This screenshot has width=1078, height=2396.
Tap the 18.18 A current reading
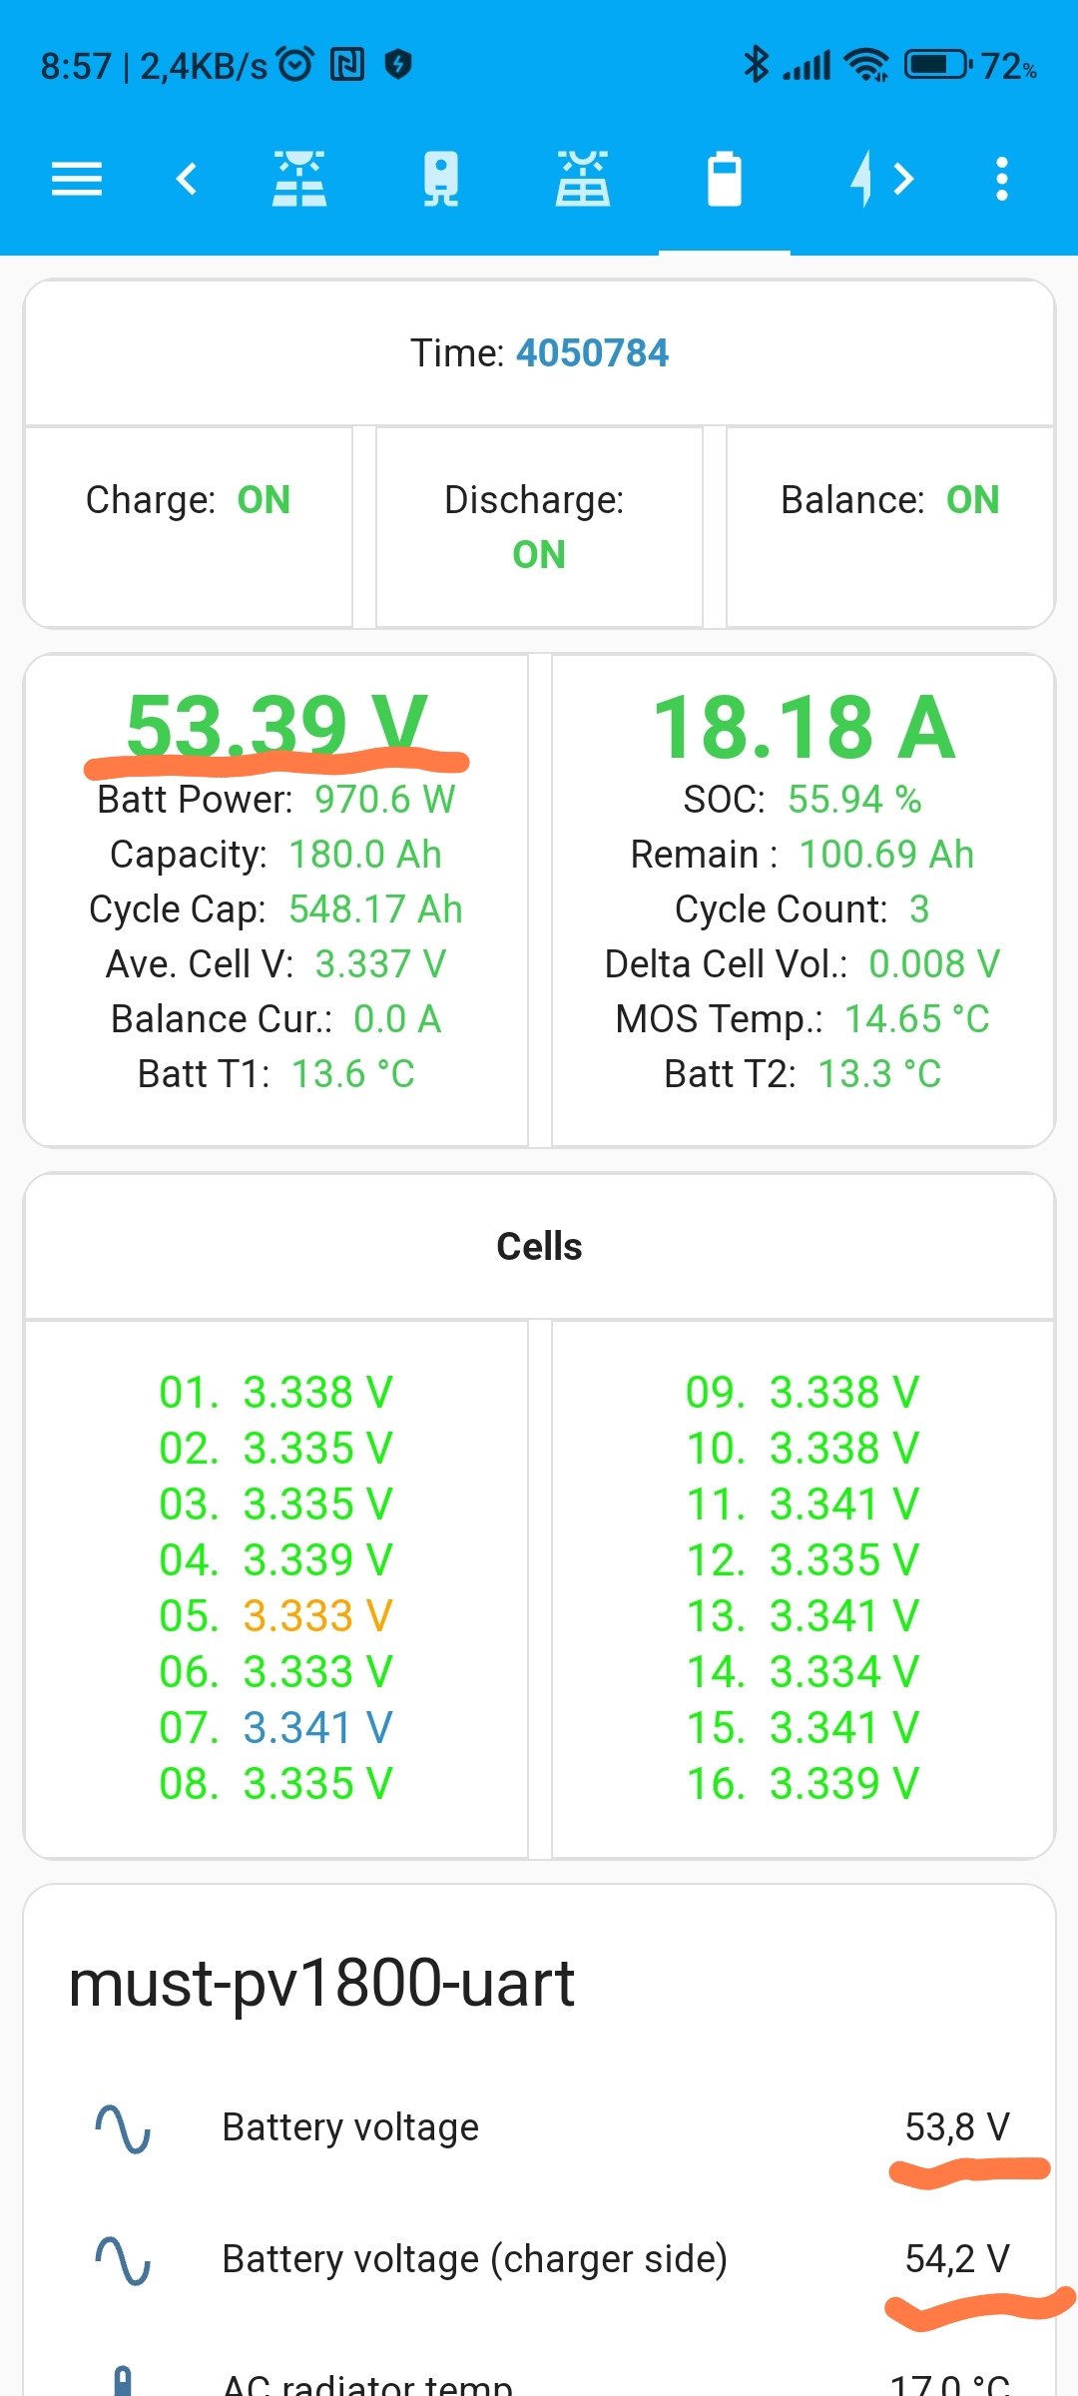click(805, 727)
